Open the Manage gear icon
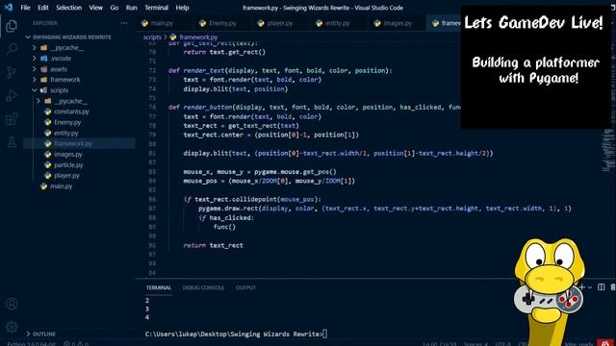 coord(12,327)
